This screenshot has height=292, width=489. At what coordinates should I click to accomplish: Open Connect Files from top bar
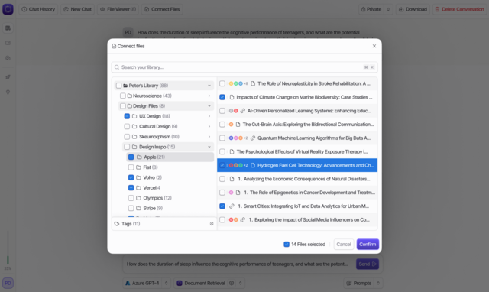click(x=162, y=9)
